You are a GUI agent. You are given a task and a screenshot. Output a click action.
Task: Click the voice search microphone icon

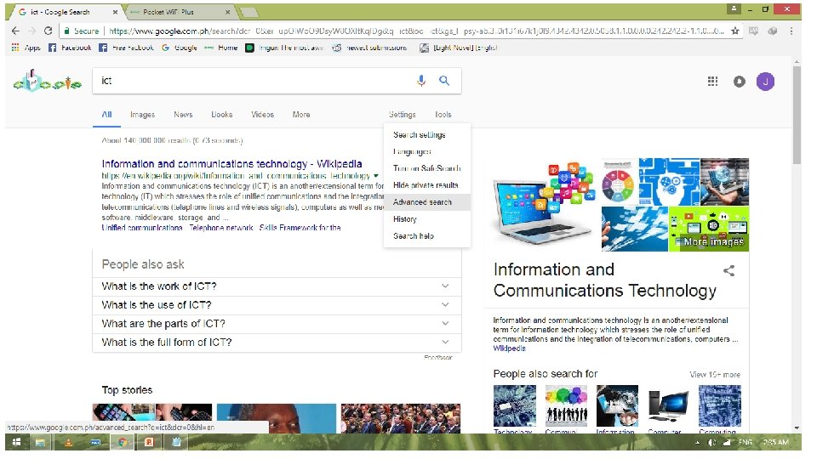(x=421, y=81)
